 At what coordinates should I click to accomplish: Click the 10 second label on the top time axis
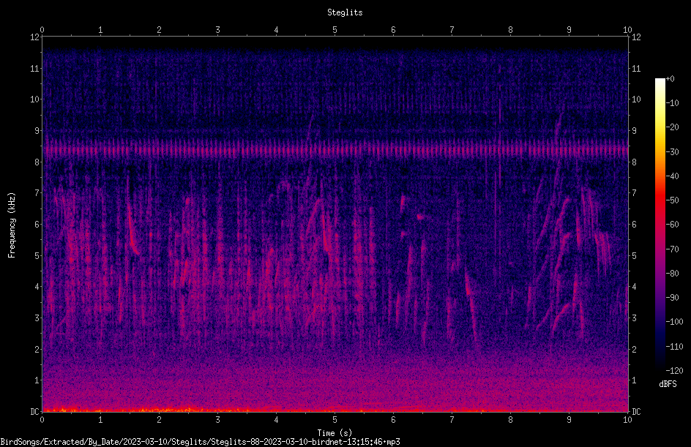pos(627,30)
